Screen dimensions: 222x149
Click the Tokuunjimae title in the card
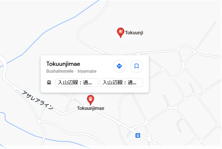click(x=63, y=64)
